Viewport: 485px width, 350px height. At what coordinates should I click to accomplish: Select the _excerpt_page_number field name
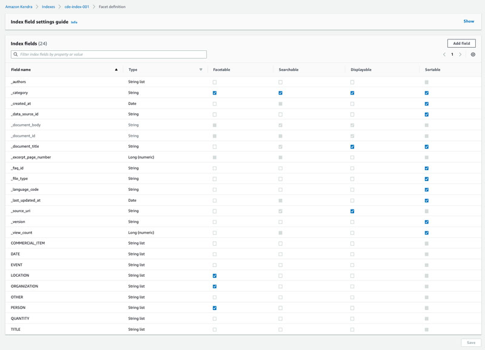(31, 157)
